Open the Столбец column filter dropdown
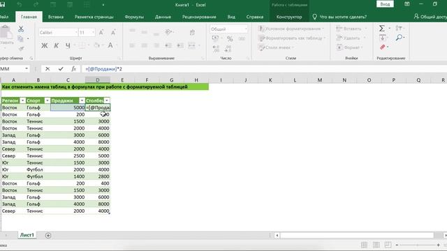This screenshot has height=251, width=447. (x=107, y=100)
